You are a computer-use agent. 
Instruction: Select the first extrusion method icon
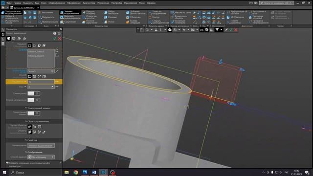[x=30, y=76]
